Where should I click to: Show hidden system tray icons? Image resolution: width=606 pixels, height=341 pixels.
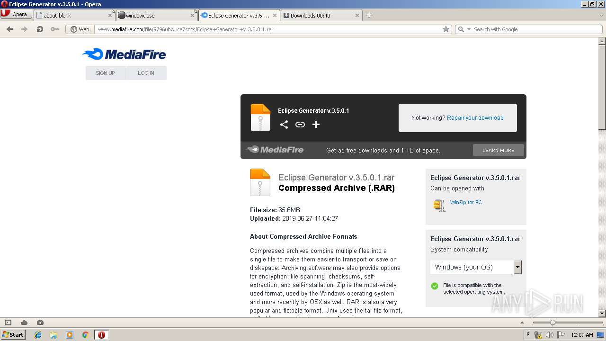(528, 334)
